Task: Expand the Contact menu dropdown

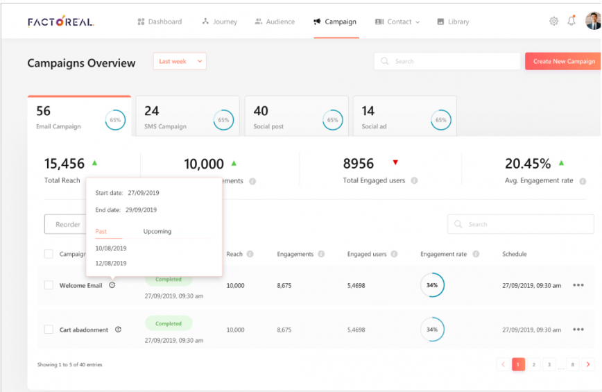Action: pos(397,22)
